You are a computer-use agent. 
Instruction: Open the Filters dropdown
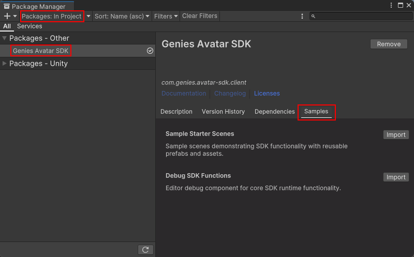[x=166, y=16]
